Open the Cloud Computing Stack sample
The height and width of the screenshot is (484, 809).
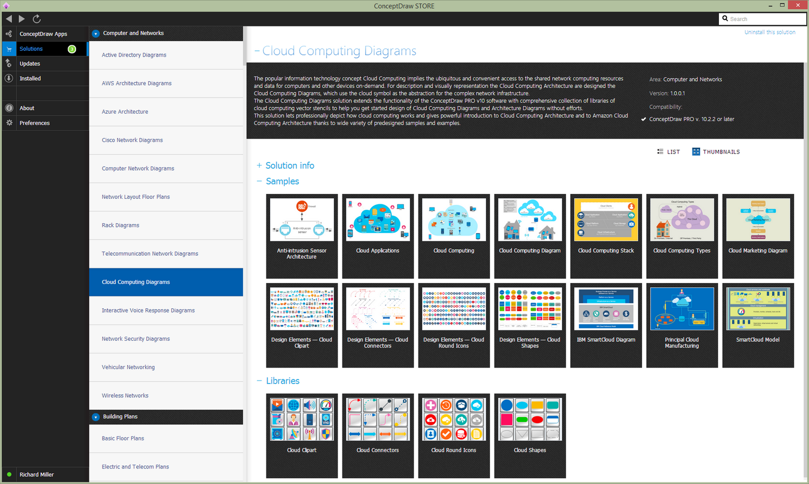pos(606,236)
